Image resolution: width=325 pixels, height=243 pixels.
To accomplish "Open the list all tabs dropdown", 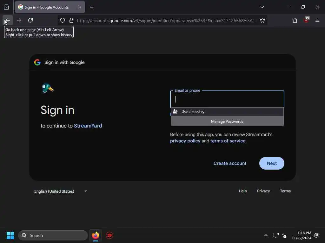I will pyautogui.click(x=262, y=7).
